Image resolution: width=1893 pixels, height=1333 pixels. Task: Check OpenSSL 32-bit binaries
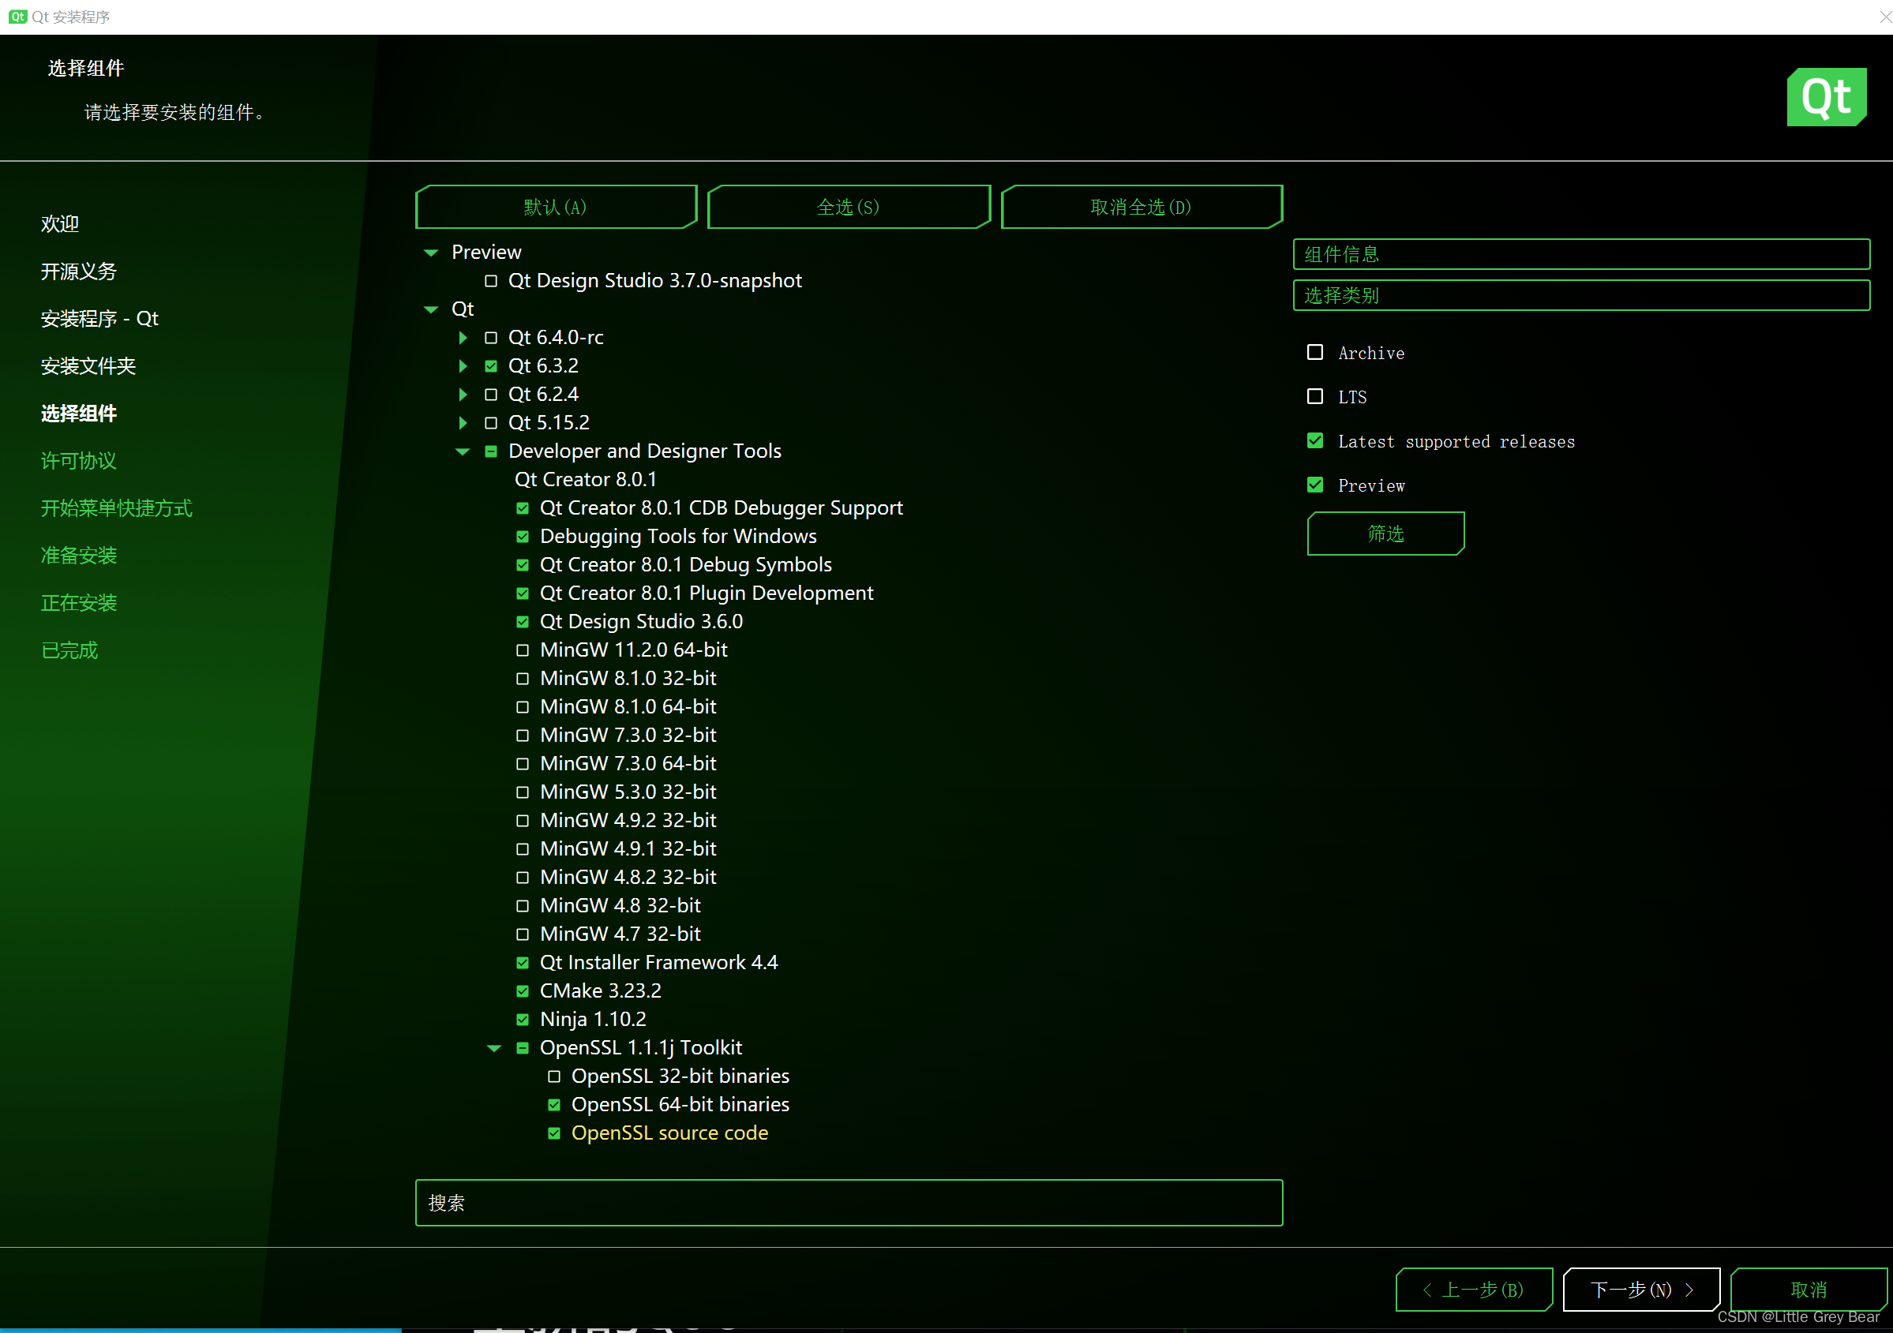(554, 1077)
